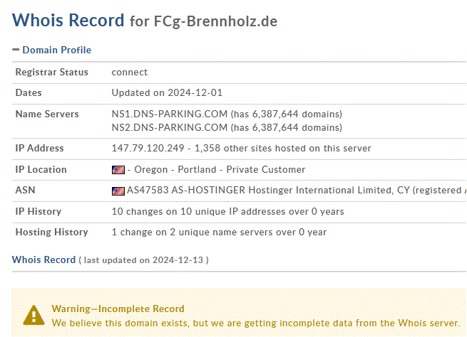Image resolution: width=467 pixels, height=337 pixels.
Task: Click the US flag in IP Location row
Action: click(x=118, y=170)
